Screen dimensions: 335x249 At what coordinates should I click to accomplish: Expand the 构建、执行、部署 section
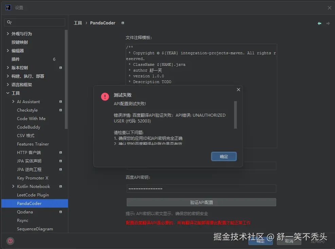click(x=8, y=76)
